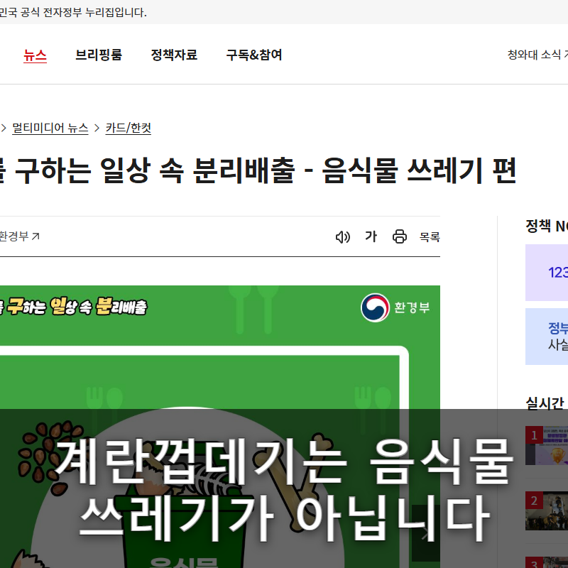Open the 브리핑룸 menu tab
568x568 pixels.
pos(99,55)
